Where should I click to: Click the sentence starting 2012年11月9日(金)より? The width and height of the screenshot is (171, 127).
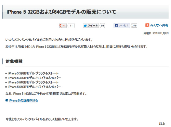[x=77, y=47]
